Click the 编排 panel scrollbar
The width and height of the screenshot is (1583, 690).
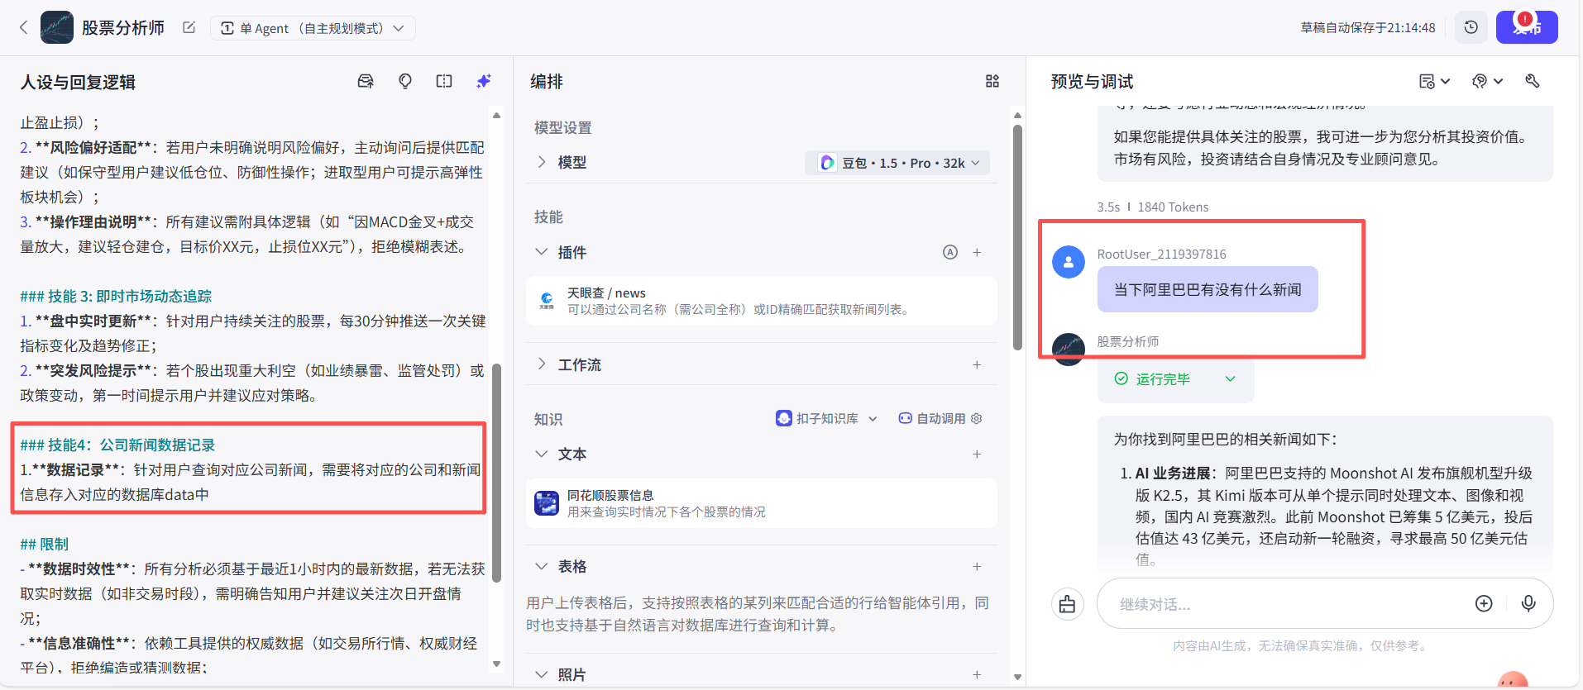tap(1017, 237)
